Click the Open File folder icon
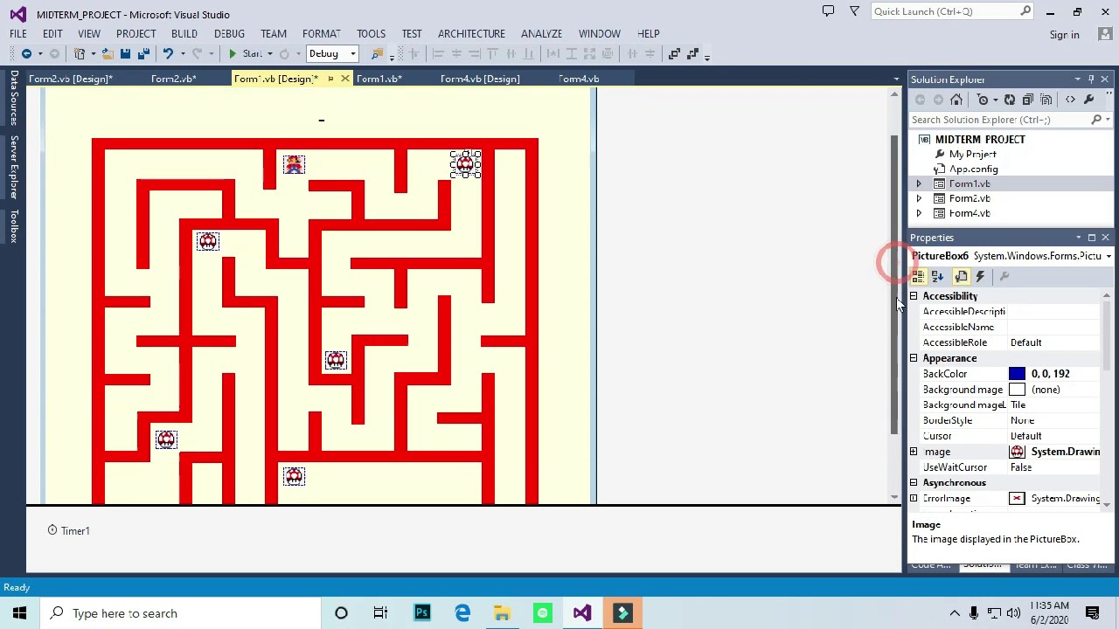This screenshot has height=629, width=1119. pos(107,54)
